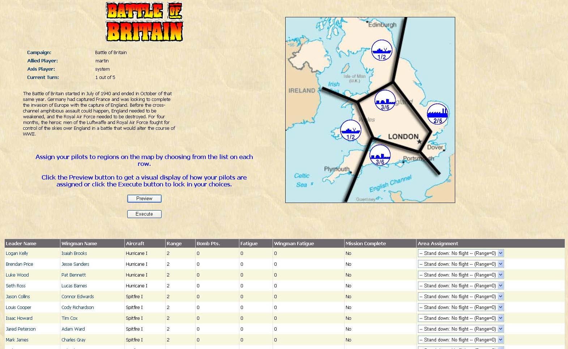Open leader Jared Peterson's link
Image resolution: width=568 pixels, height=349 pixels.
coord(21,329)
